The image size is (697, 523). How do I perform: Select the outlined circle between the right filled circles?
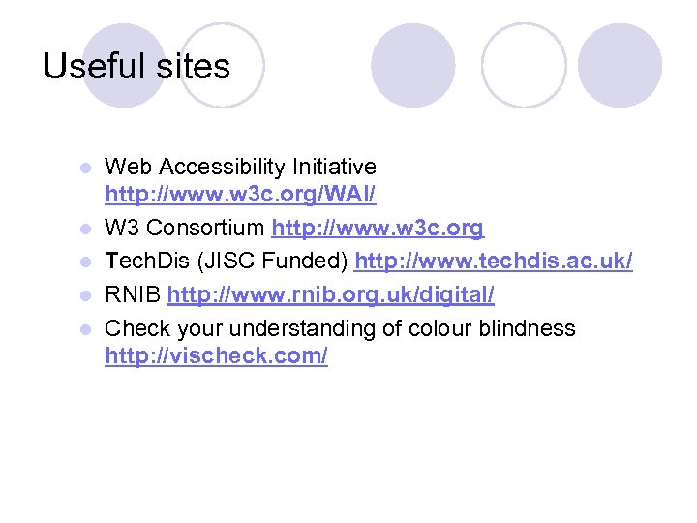point(524,65)
